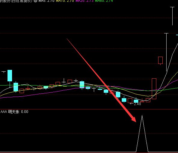This screenshot has height=153, width=178.
Task: Click the magenta MA20: 2.73 label
Action: pyautogui.click(x=84, y=1)
